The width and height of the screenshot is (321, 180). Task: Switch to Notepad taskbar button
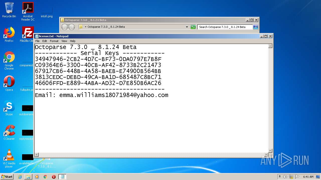62,177
